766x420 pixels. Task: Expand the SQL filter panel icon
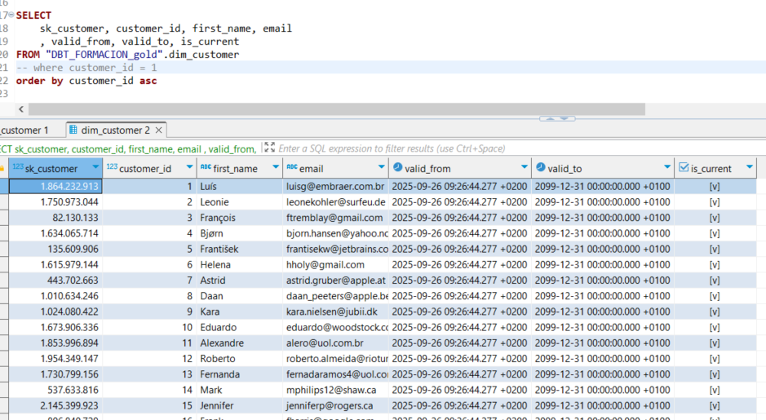click(x=269, y=148)
